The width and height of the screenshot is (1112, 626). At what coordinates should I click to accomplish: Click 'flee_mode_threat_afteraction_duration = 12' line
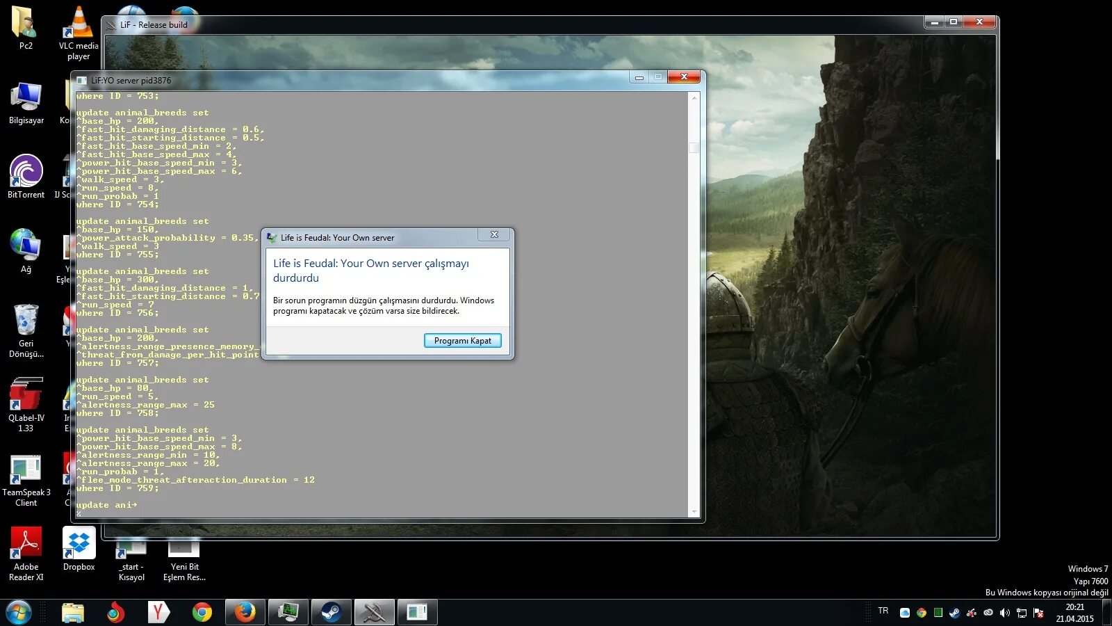[196, 480]
